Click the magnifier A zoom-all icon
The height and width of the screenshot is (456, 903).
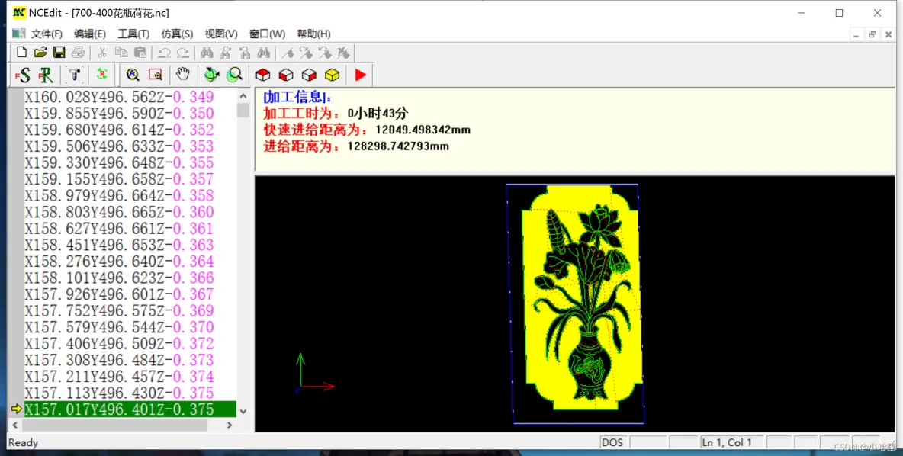[x=133, y=75]
